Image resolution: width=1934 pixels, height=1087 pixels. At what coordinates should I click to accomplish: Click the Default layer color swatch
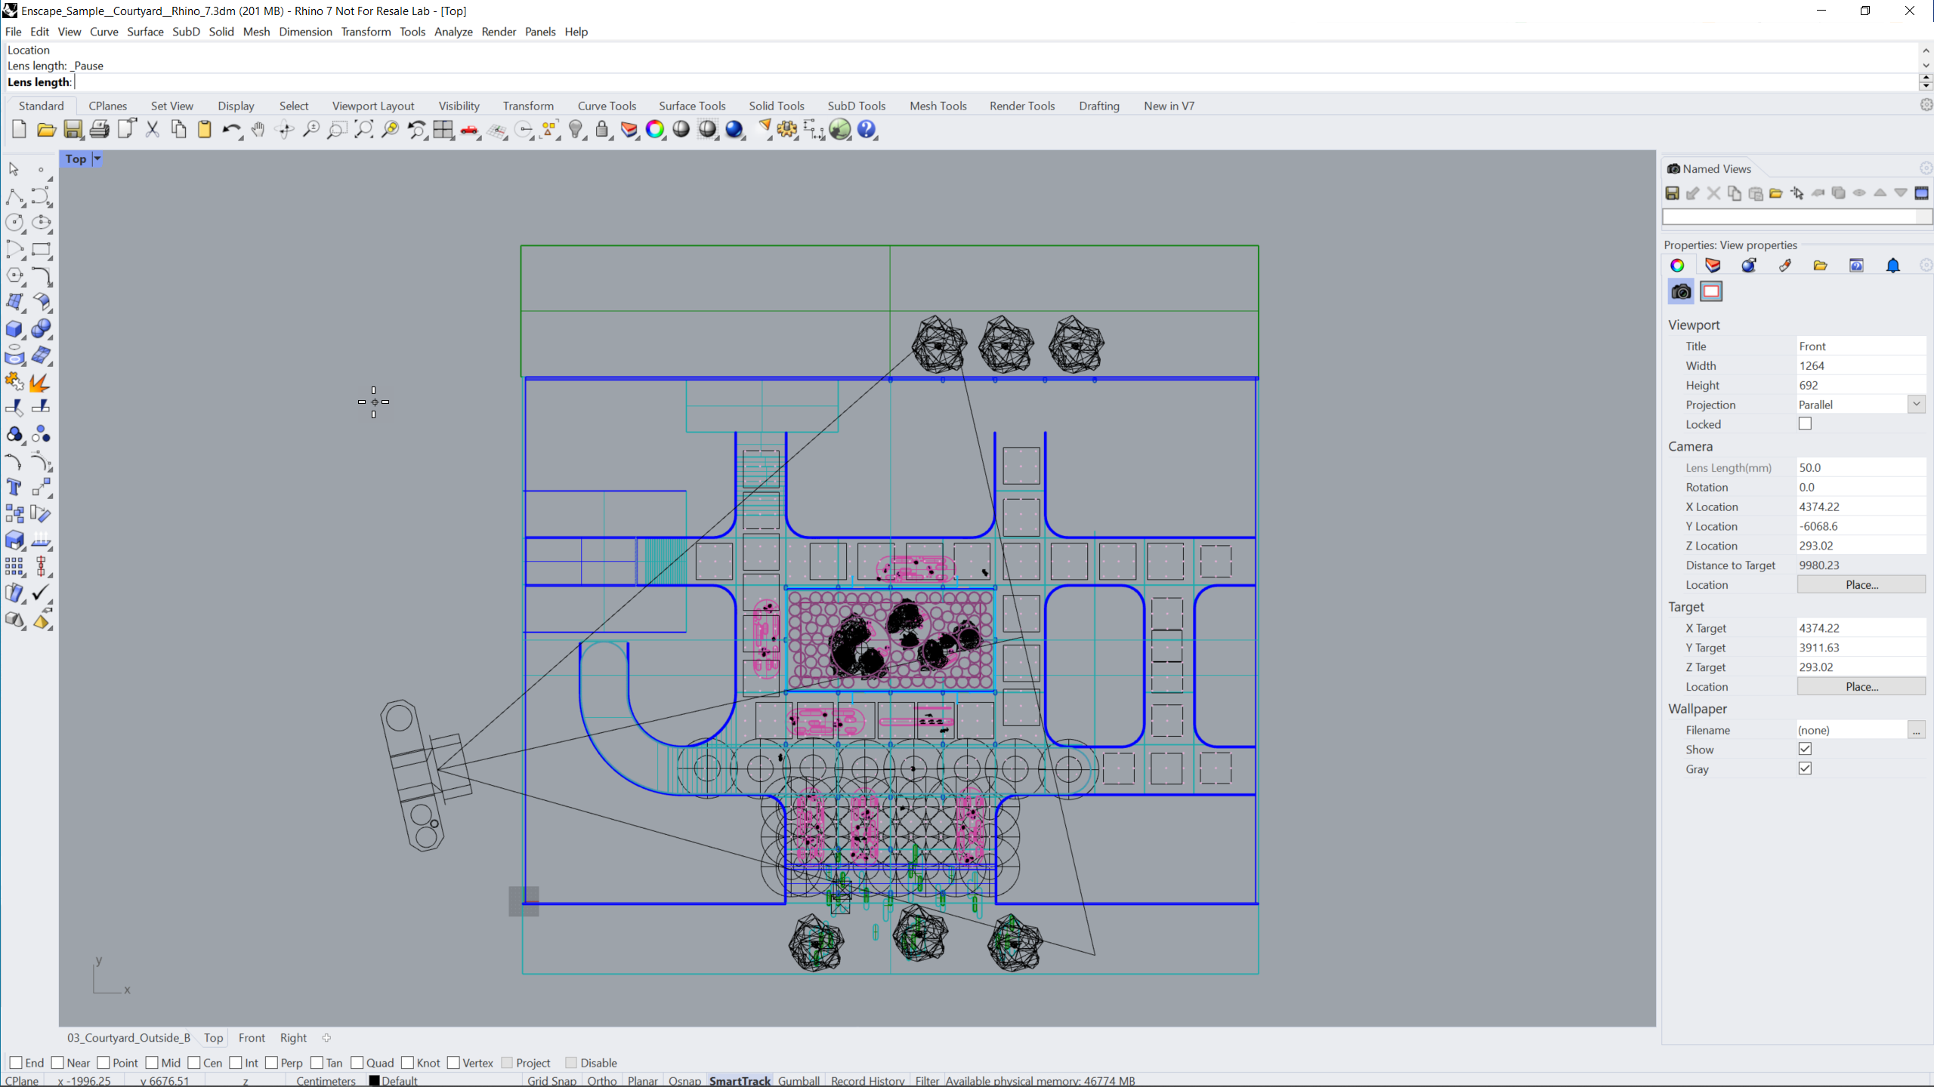374,1080
